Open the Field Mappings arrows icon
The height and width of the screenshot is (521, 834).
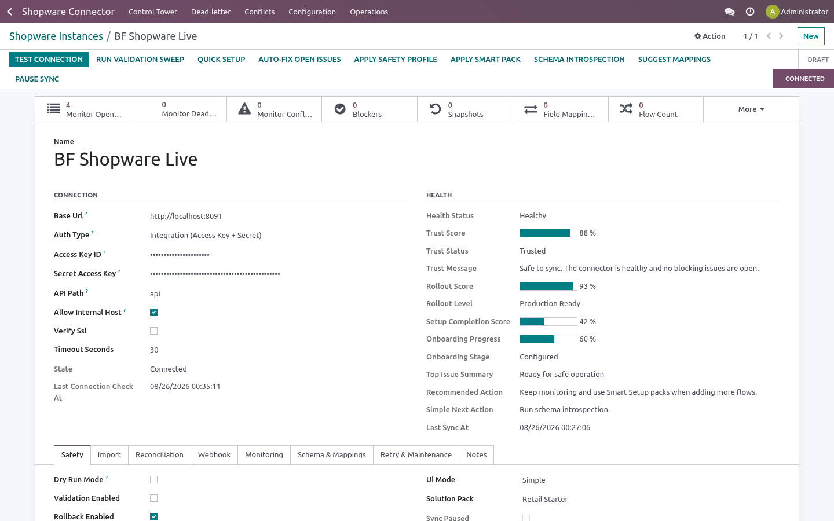531,109
